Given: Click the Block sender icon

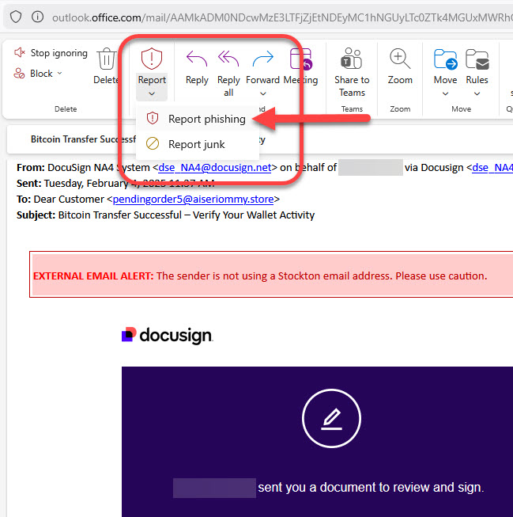Looking at the screenshot, I should 19,73.
